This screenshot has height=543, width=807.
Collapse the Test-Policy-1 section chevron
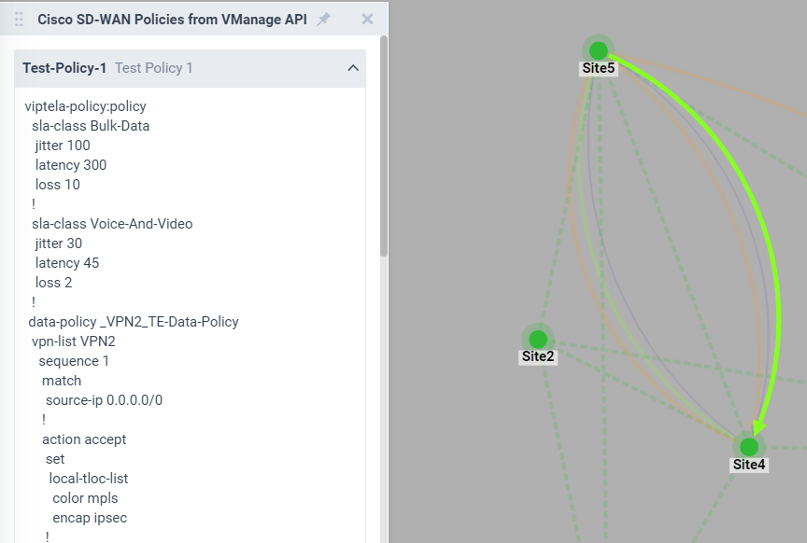(352, 68)
